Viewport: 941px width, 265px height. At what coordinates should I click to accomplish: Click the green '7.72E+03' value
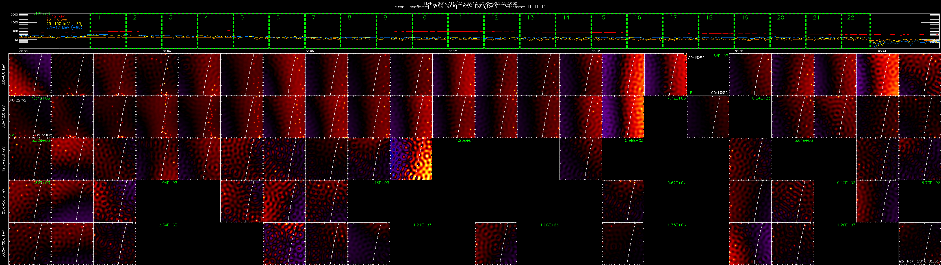(677, 98)
